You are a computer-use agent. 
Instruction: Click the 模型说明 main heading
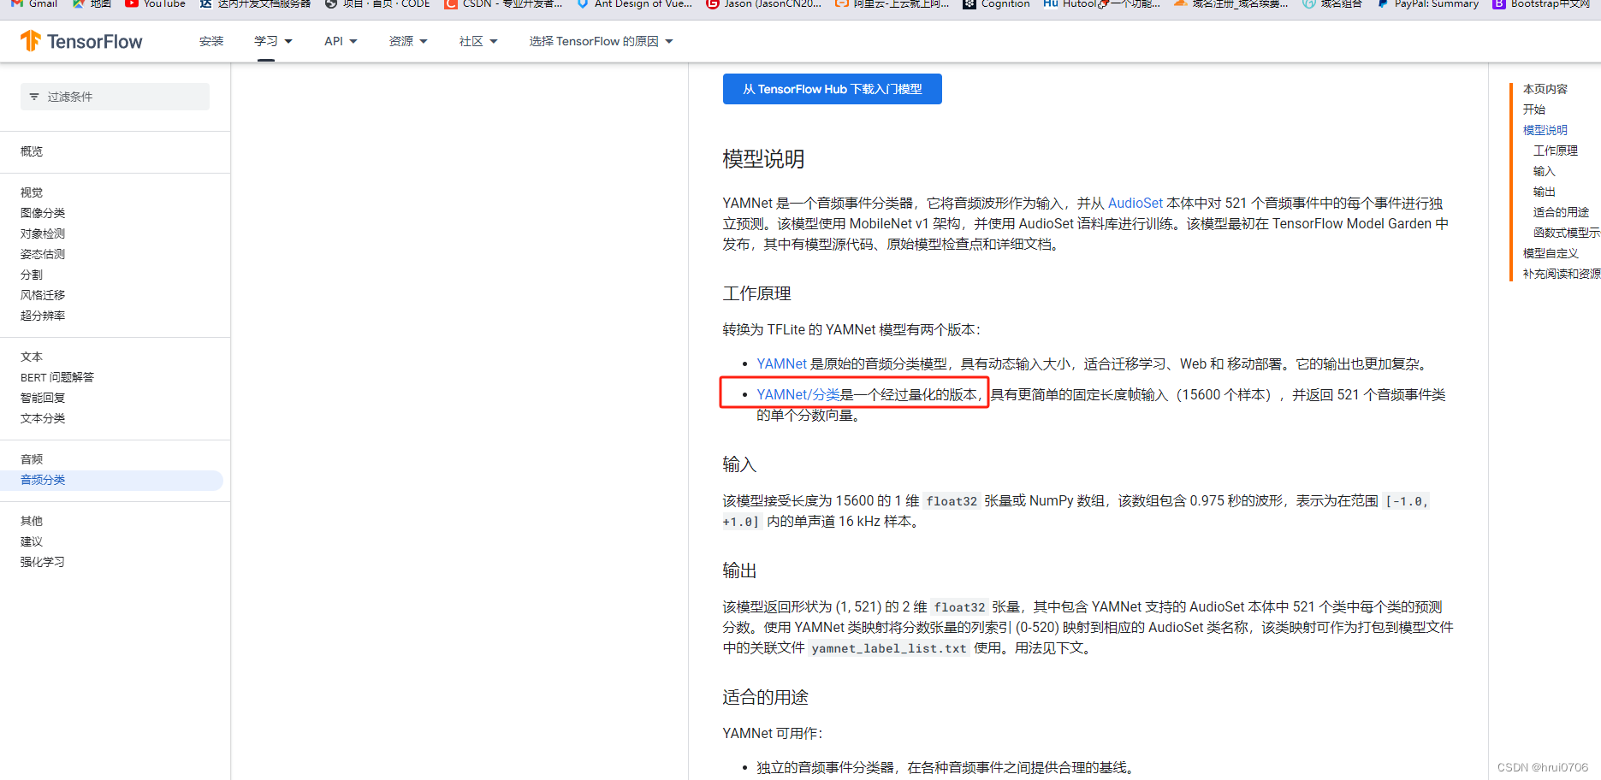763,159
